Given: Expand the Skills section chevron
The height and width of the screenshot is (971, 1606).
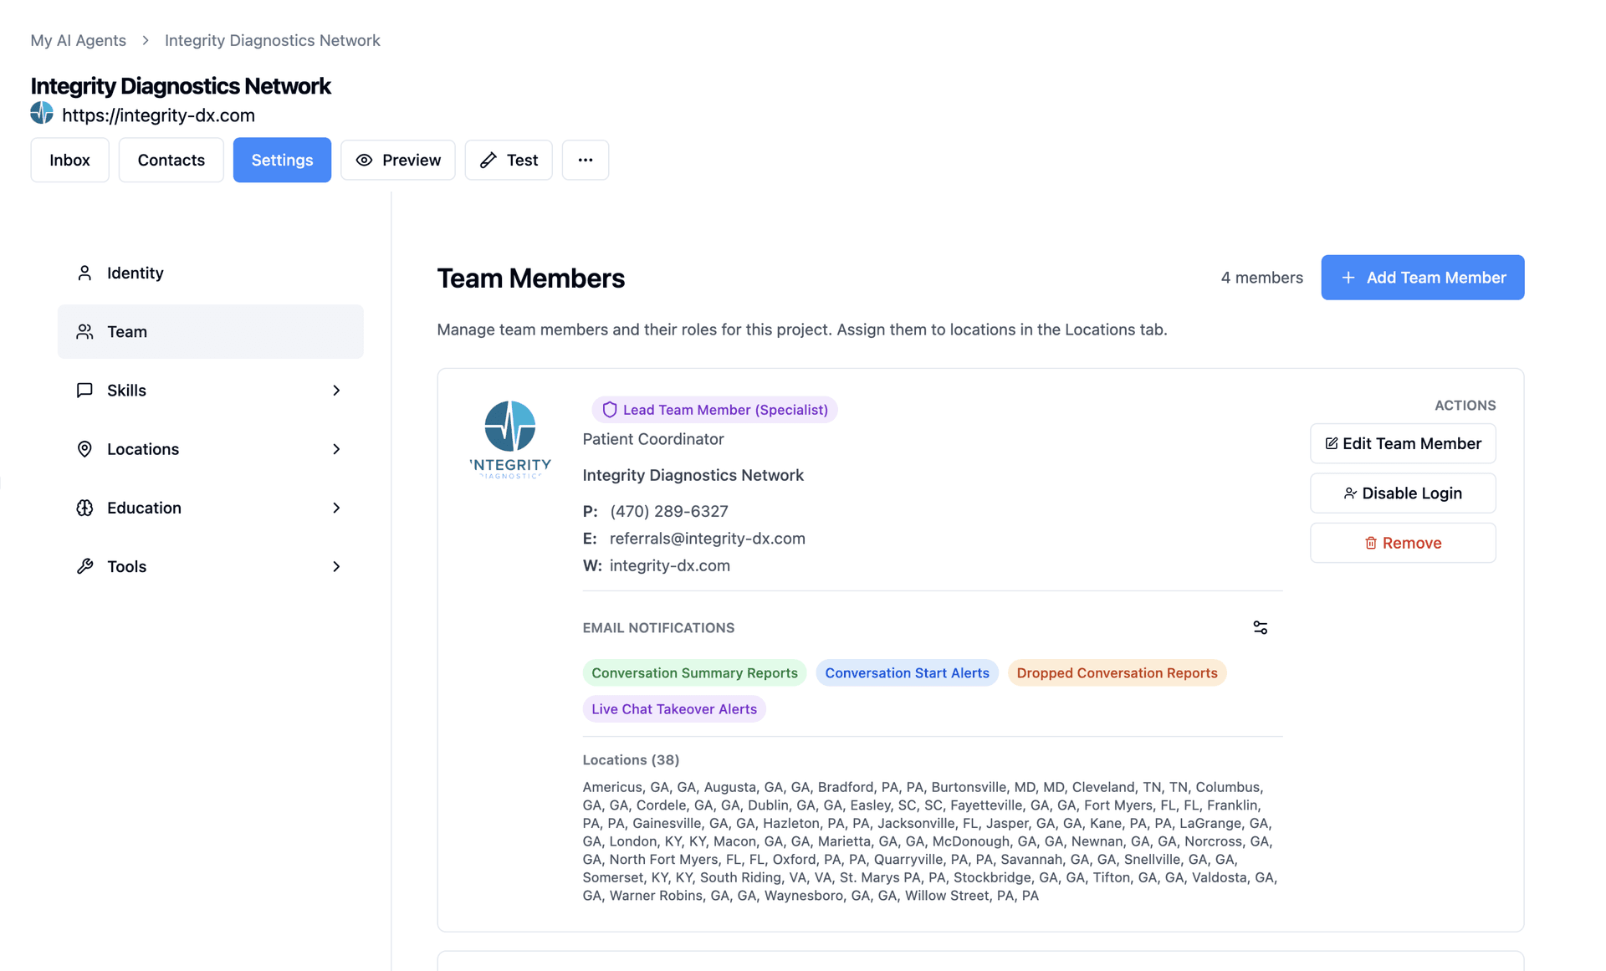Looking at the screenshot, I should coord(336,391).
